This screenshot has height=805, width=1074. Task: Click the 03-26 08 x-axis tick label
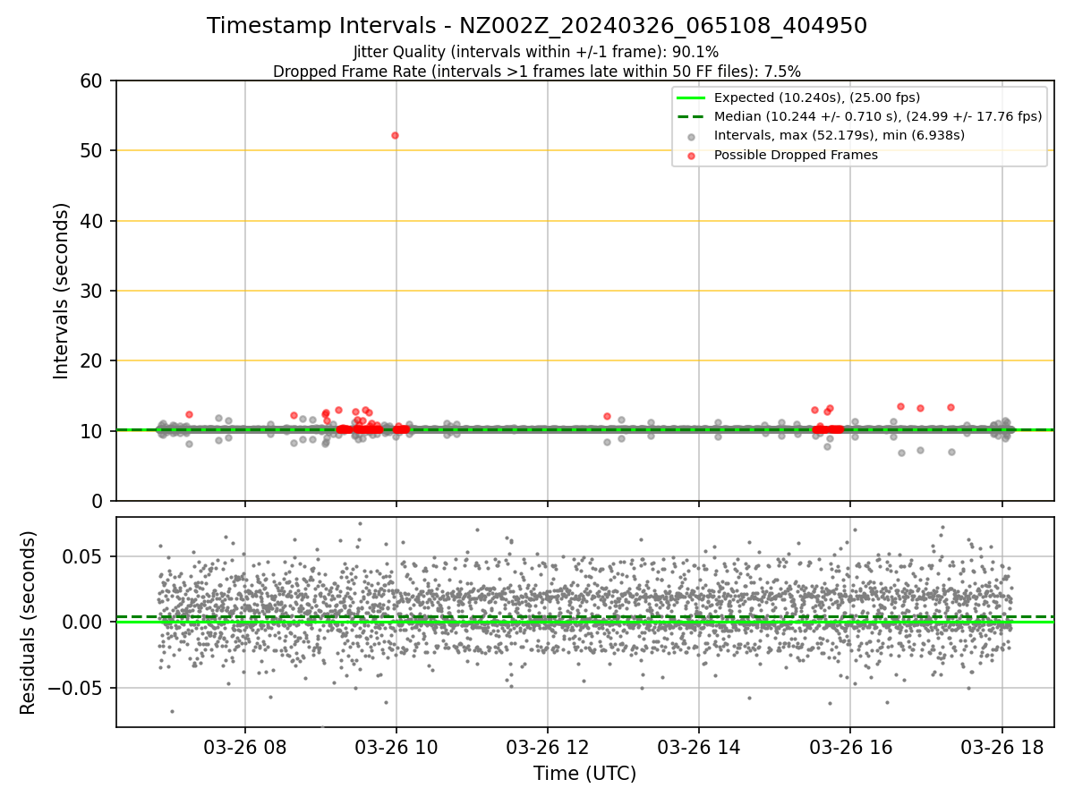point(245,747)
